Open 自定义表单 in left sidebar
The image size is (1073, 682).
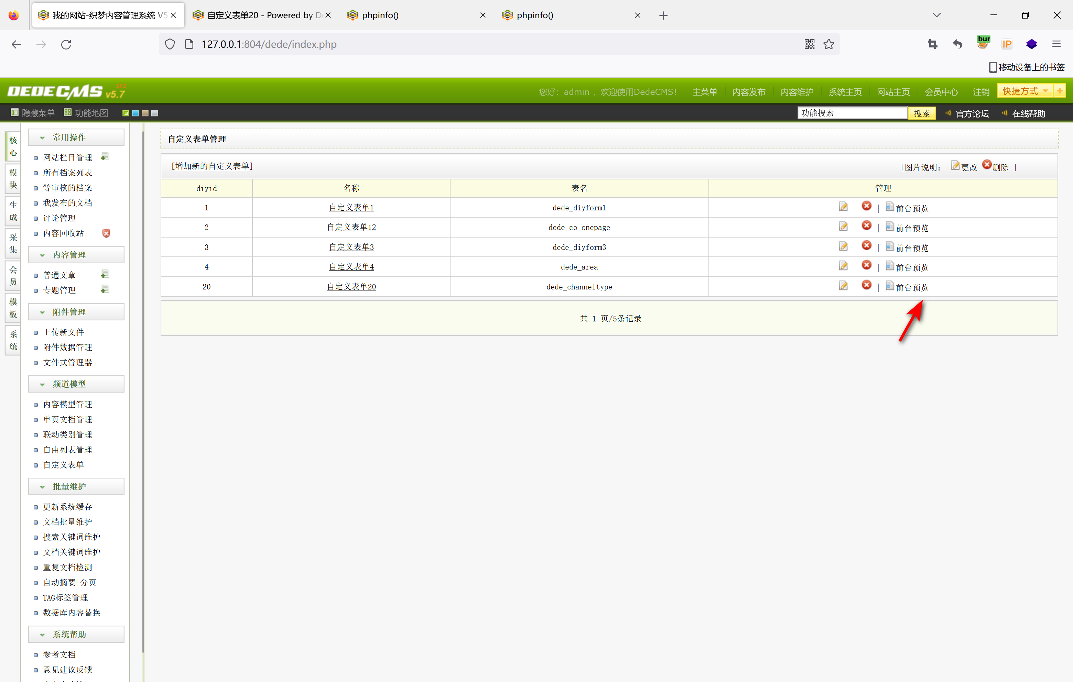pos(63,465)
